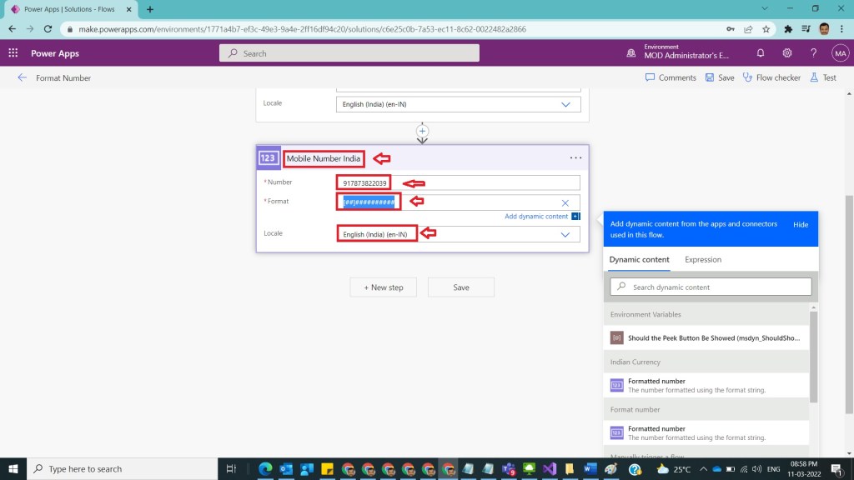Open the Power Apps waffle app launcher
Image resolution: width=854 pixels, height=480 pixels.
click(x=13, y=52)
